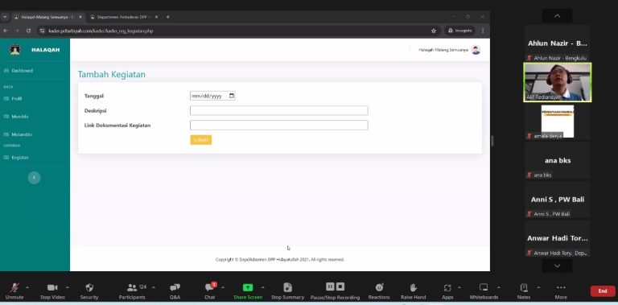The width and height of the screenshot is (618, 305).
Task: Open Mutarobbi sidebar item
Action: (19, 134)
